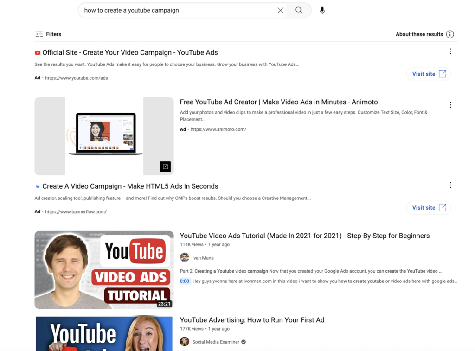Click the verified checkmark beside Social Media Examiner

[244, 342]
